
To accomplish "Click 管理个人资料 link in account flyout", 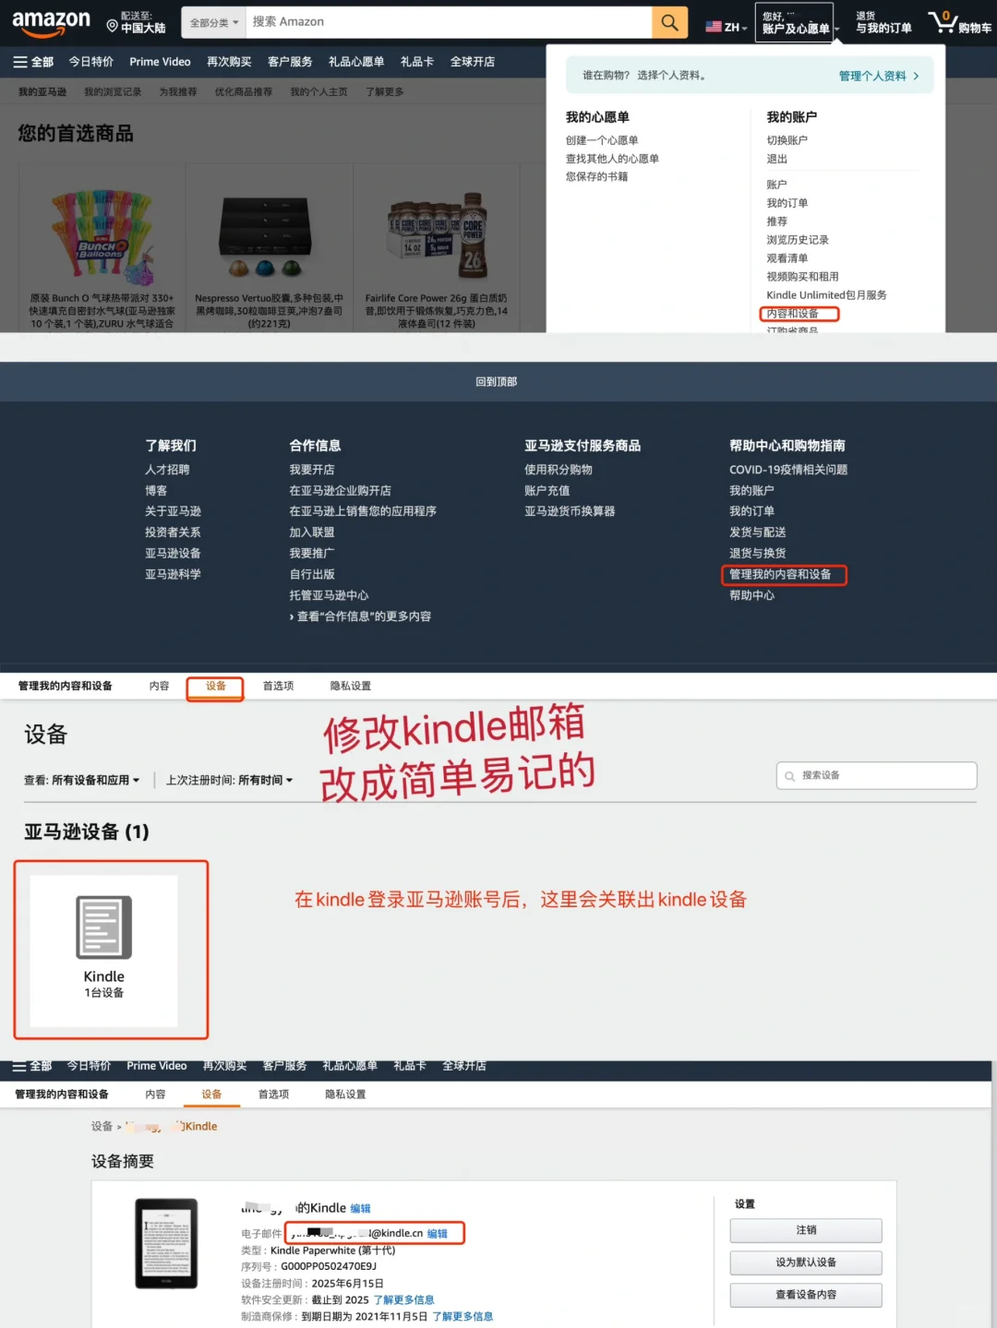I will (x=878, y=76).
